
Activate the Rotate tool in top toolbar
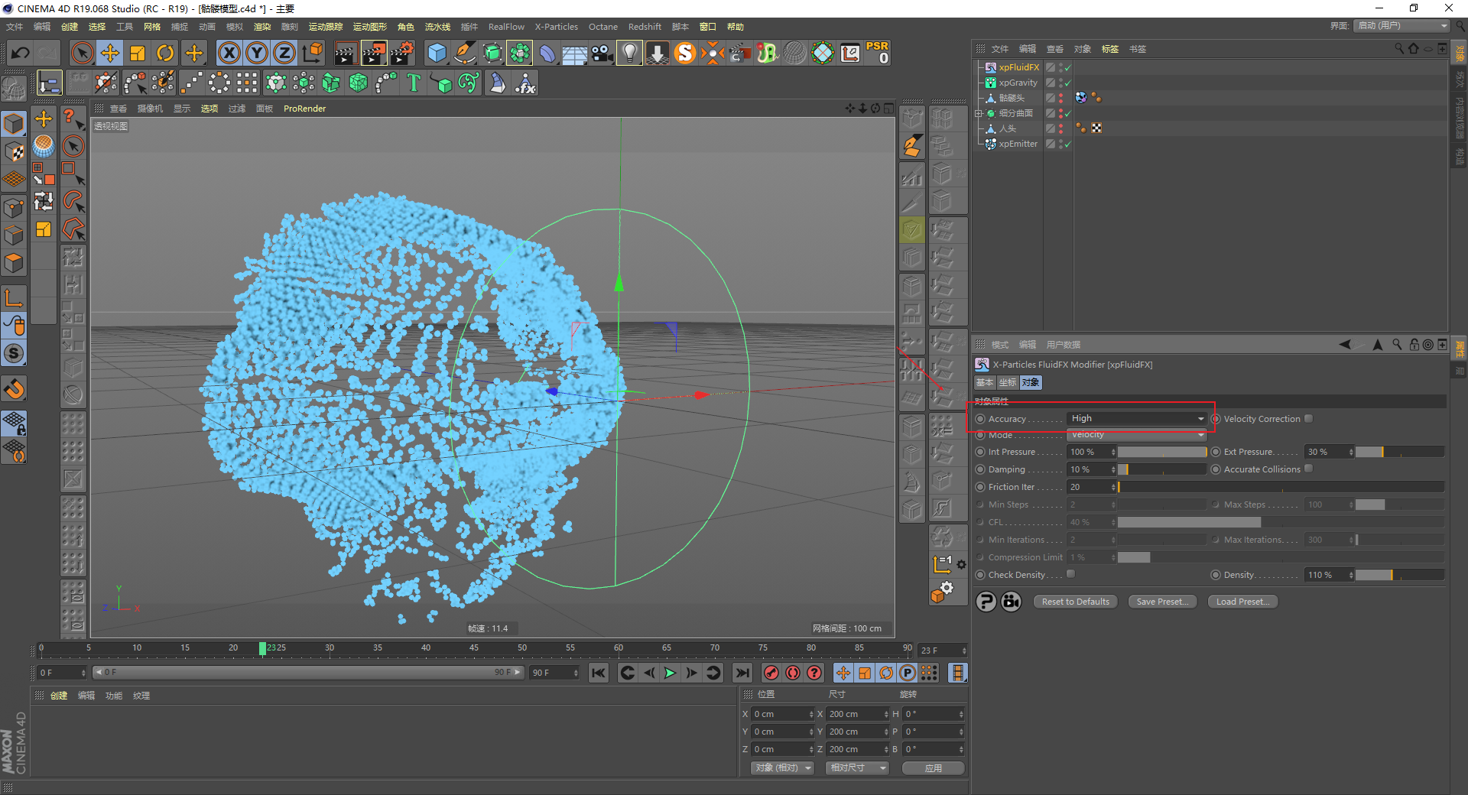coord(165,53)
